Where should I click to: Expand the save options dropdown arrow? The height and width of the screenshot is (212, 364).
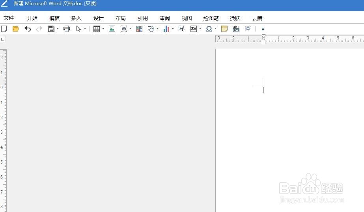[58, 29]
